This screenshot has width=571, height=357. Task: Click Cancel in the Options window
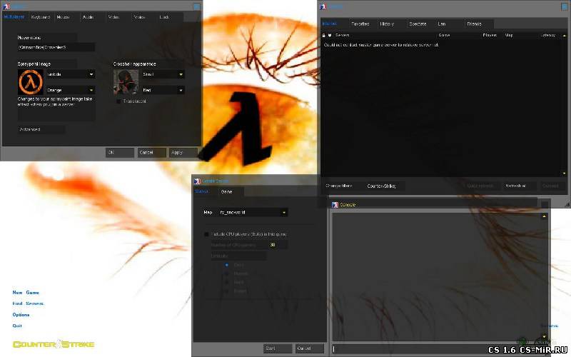point(151,153)
